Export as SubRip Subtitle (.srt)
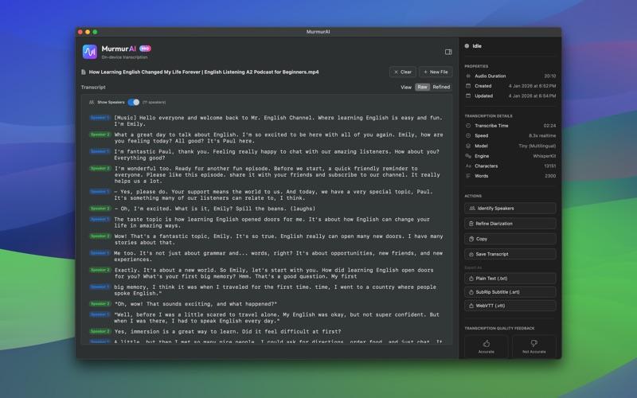 tap(510, 292)
